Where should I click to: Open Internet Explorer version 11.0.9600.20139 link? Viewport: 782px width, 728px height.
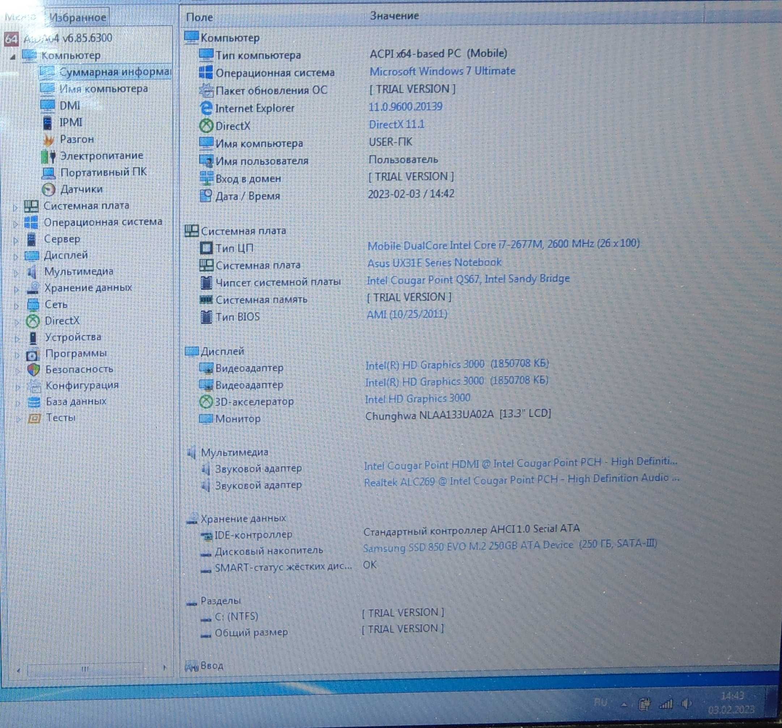(x=405, y=107)
